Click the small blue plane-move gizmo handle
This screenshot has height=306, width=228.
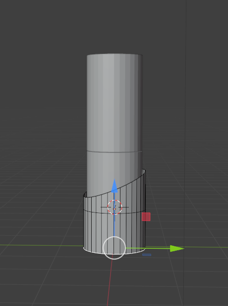[x=147, y=255]
